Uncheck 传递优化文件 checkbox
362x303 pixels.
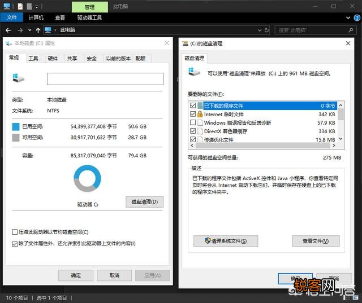pos(193,139)
